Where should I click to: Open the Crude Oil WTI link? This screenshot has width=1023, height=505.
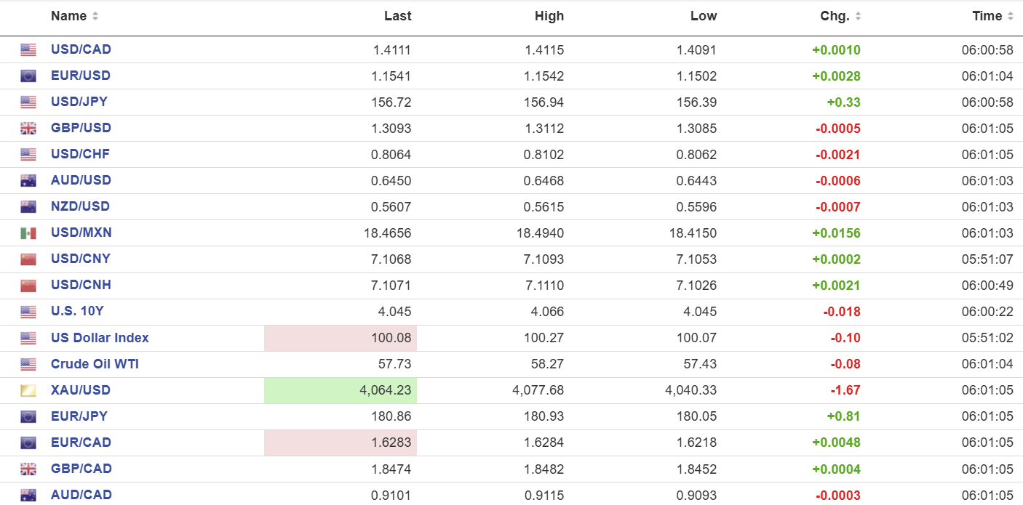click(x=95, y=364)
